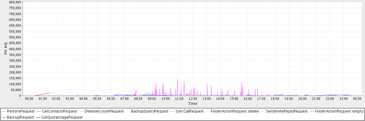Select the BackupQueryRequest legend entry
Viewport: 365px width, 121px height.
tap(147, 111)
